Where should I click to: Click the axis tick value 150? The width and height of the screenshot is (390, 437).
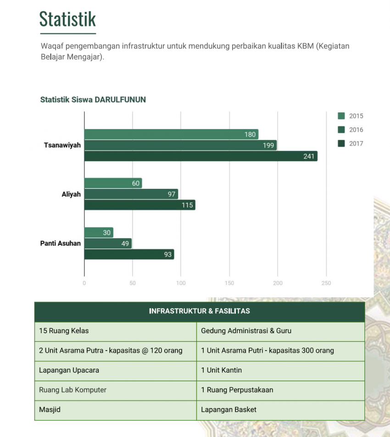coord(229,283)
